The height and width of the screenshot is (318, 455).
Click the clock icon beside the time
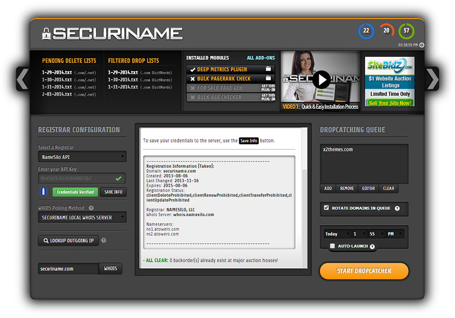click(422, 45)
